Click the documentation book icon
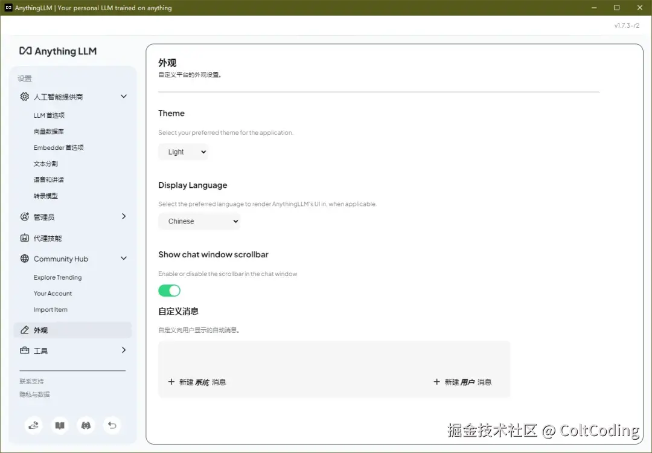This screenshot has height=453, width=652. point(60,425)
